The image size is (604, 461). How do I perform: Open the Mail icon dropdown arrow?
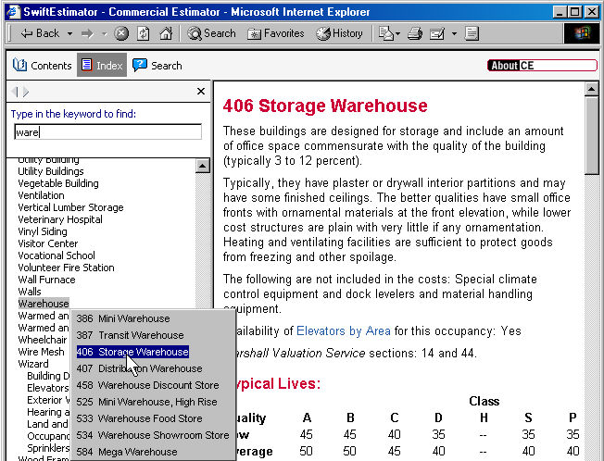398,34
